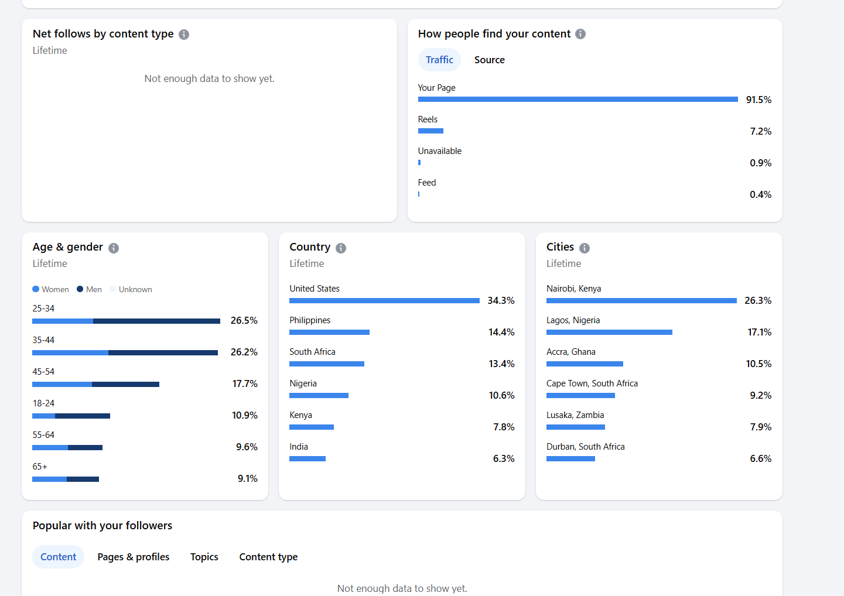Click the 25-34 age group bar
Screen dimensions: 844x596
126,321
